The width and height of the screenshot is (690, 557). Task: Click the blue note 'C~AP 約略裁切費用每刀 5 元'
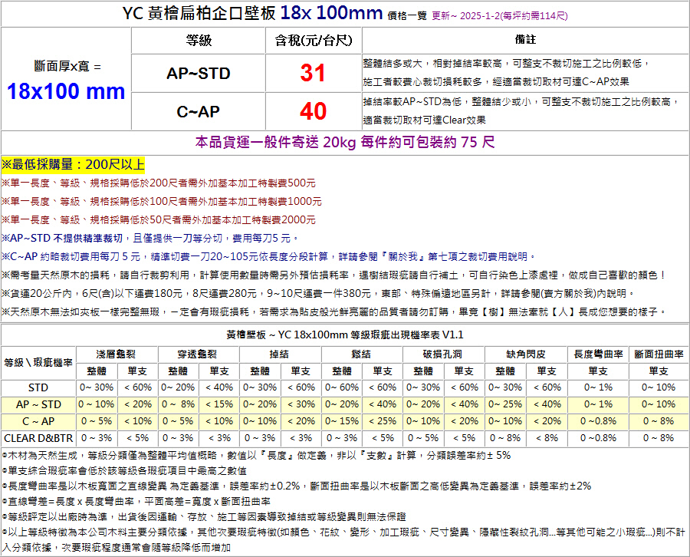point(268,257)
